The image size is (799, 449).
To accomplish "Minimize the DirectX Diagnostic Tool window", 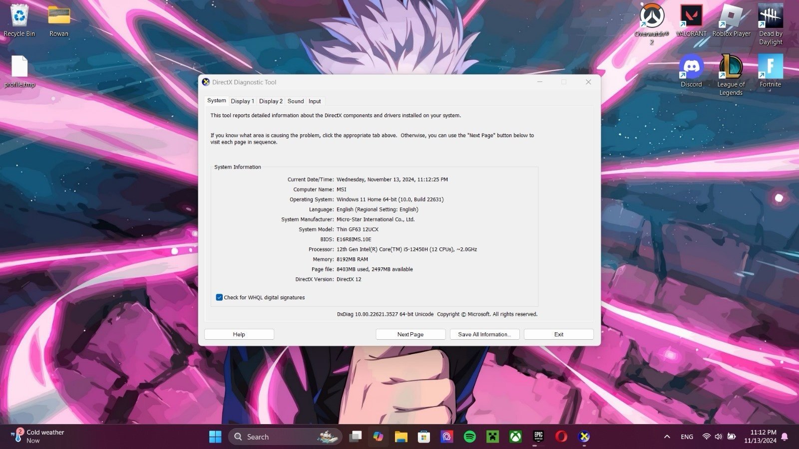I will [x=540, y=82].
